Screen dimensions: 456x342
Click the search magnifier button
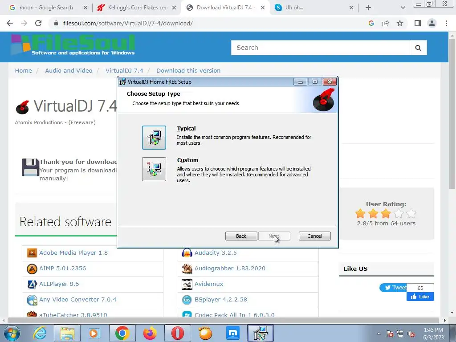[x=418, y=48]
